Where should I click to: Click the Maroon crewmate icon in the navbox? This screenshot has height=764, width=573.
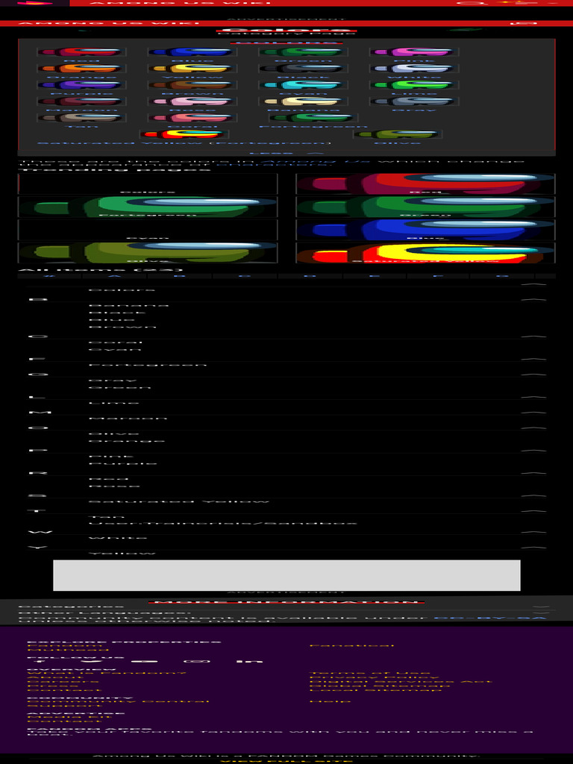coord(81,101)
